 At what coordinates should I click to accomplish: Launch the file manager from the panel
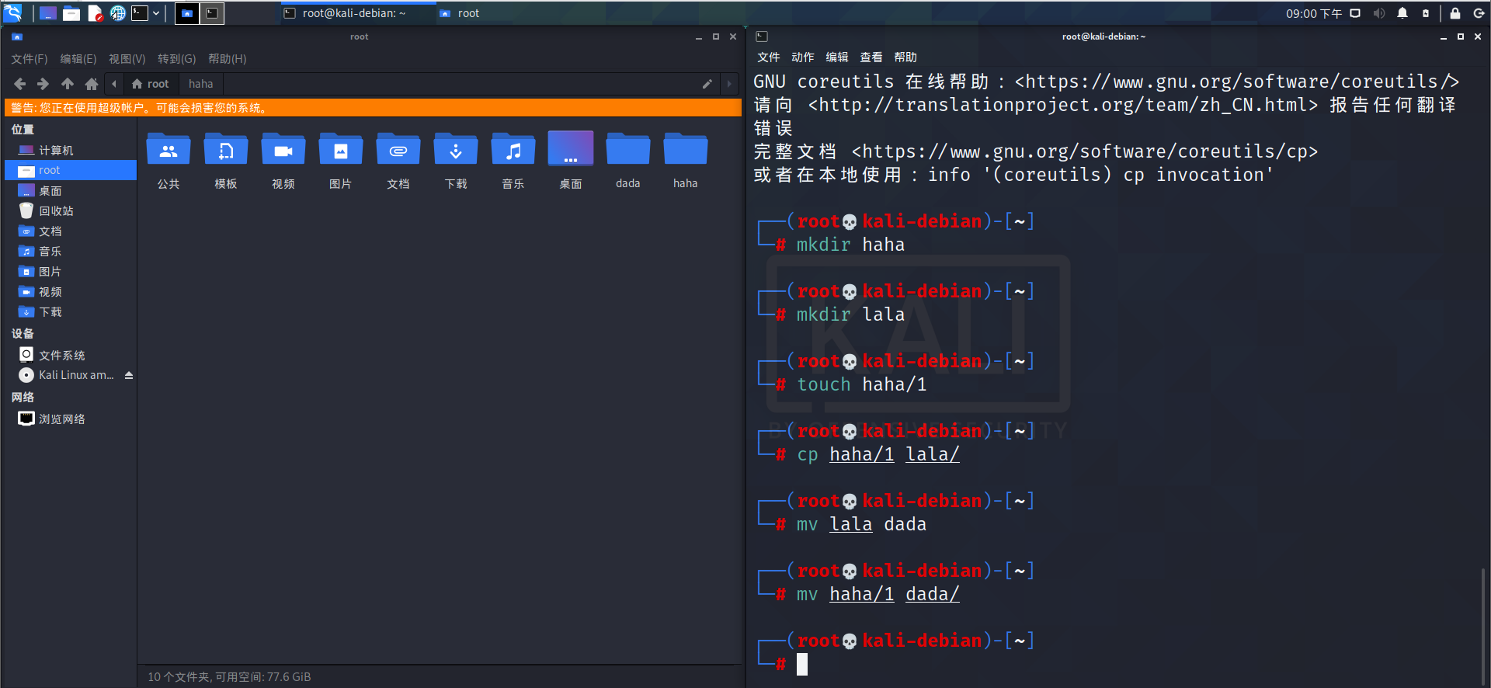pyautogui.click(x=71, y=13)
